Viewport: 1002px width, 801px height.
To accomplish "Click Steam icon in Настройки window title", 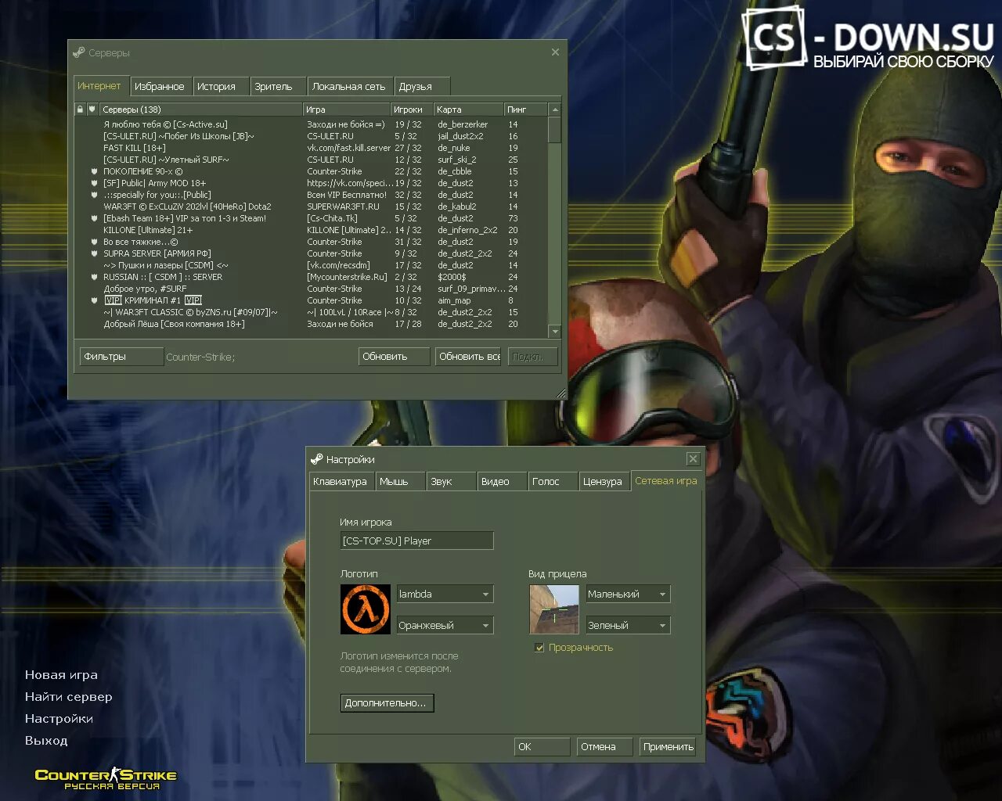I will [x=316, y=459].
